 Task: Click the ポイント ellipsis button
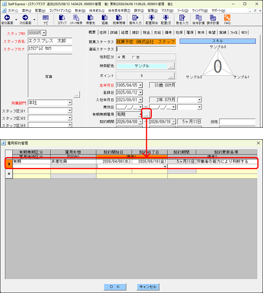tap(171, 76)
